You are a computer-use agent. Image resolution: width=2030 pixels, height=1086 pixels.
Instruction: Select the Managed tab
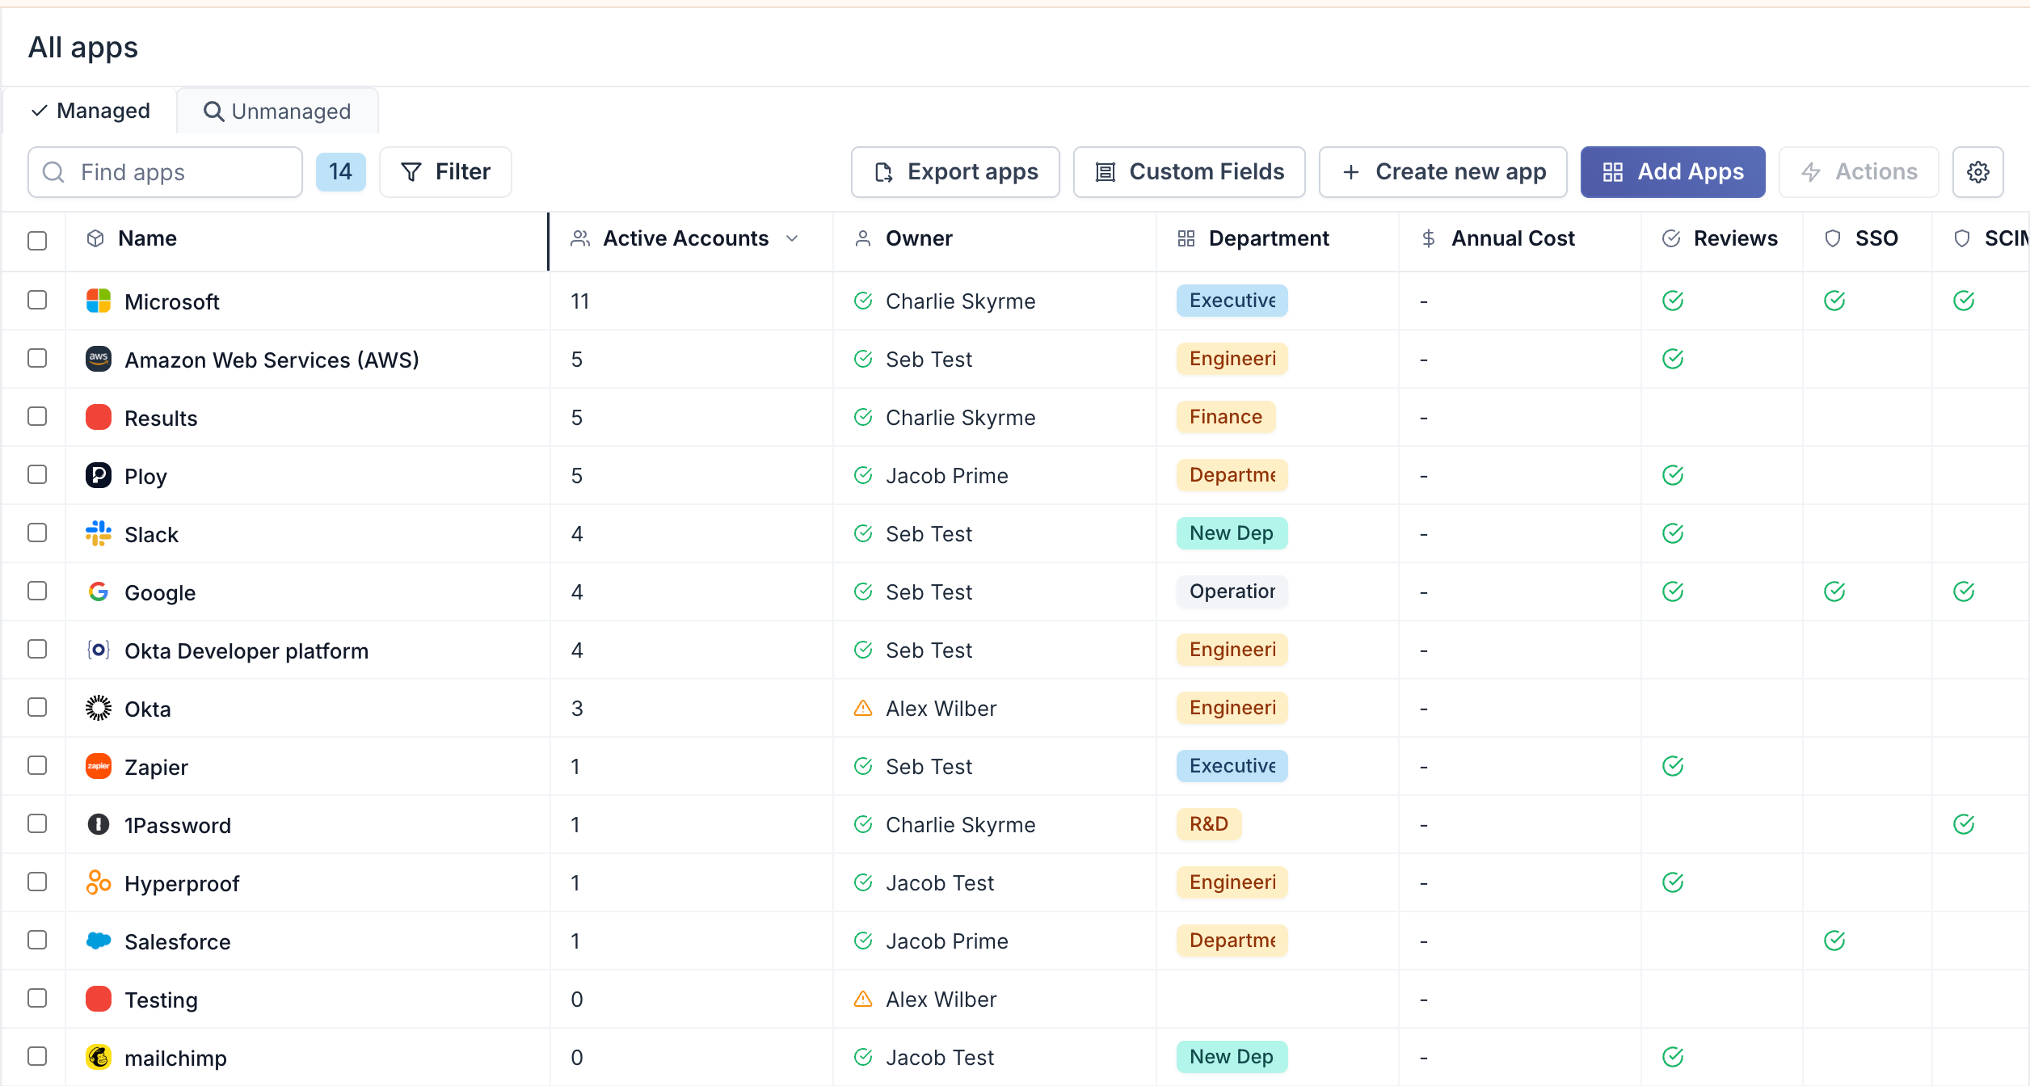[91, 111]
